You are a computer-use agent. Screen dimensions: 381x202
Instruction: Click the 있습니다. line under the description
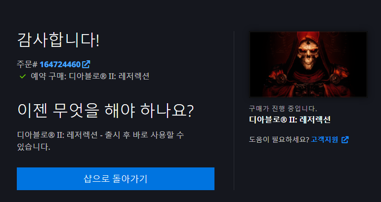[34, 147]
